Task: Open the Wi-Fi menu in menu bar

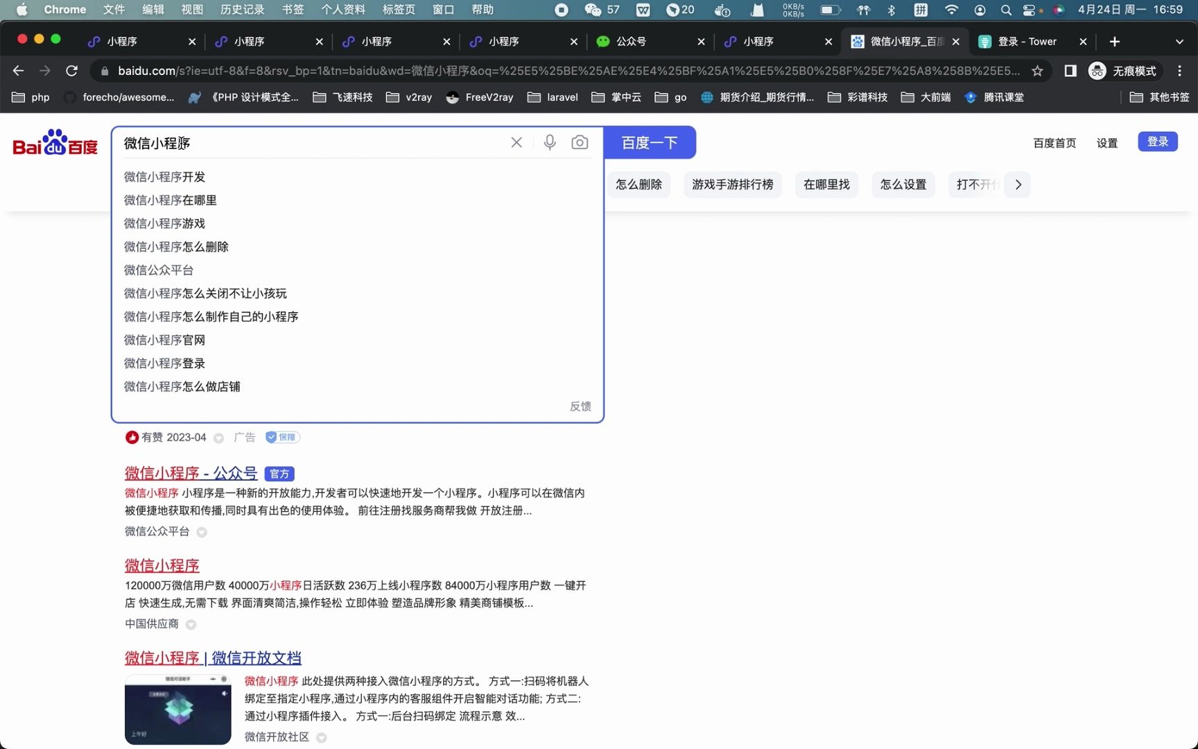Action: click(x=951, y=10)
